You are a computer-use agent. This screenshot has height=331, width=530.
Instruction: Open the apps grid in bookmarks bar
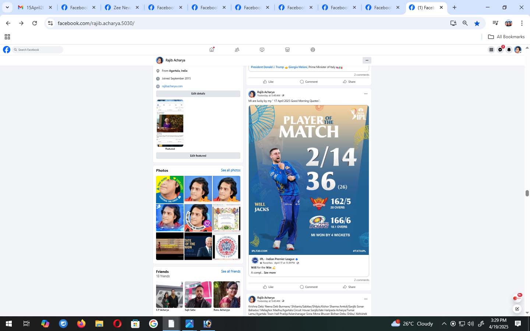point(7,37)
